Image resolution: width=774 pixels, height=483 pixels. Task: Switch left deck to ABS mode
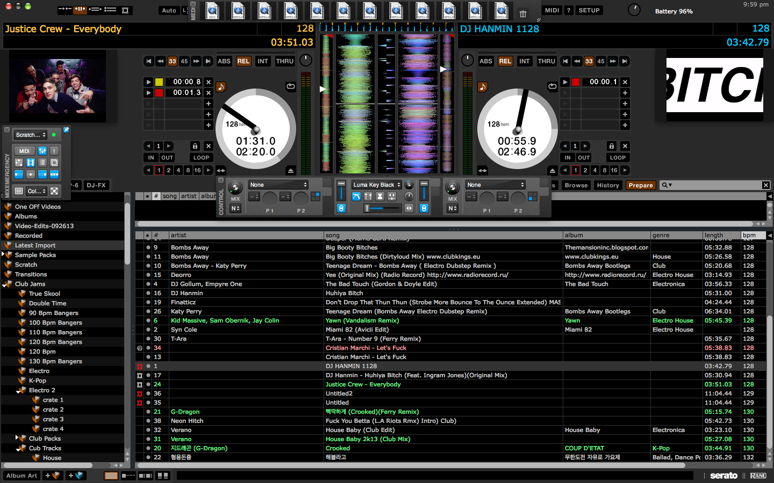tap(224, 61)
